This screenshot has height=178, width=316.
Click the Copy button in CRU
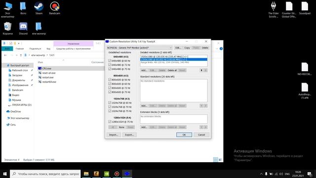187,48
